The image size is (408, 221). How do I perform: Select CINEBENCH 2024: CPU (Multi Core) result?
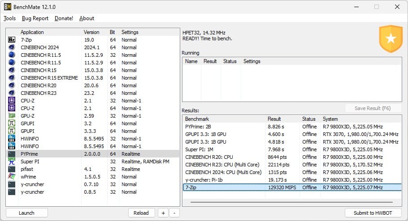click(x=292, y=172)
